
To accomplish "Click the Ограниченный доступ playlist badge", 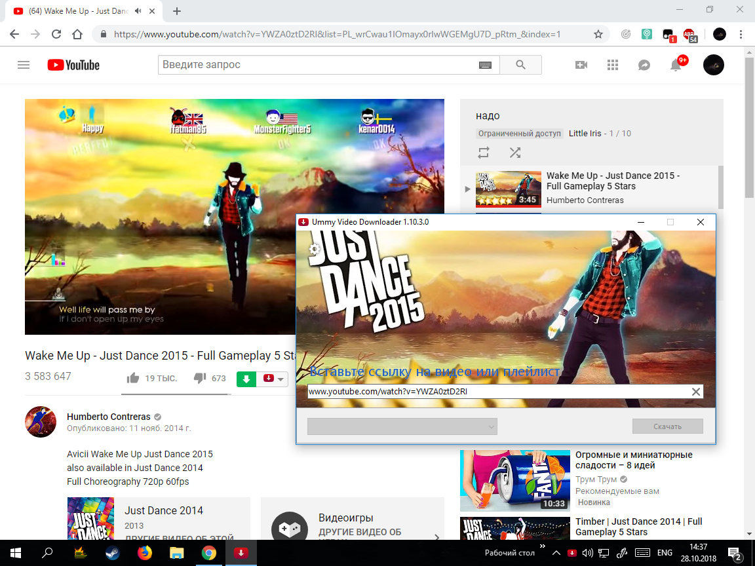I will (x=520, y=134).
